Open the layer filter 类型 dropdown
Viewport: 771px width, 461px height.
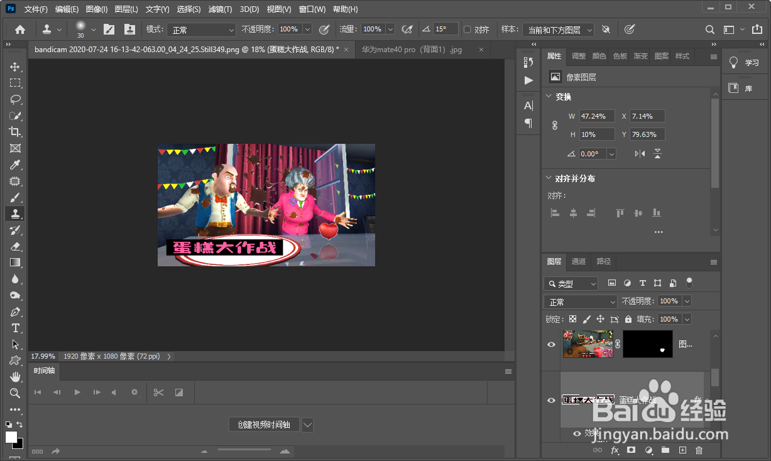coord(571,284)
